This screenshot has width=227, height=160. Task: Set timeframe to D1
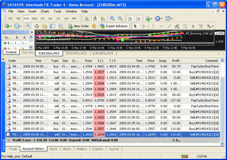pyautogui.click(x=58, y=18)
